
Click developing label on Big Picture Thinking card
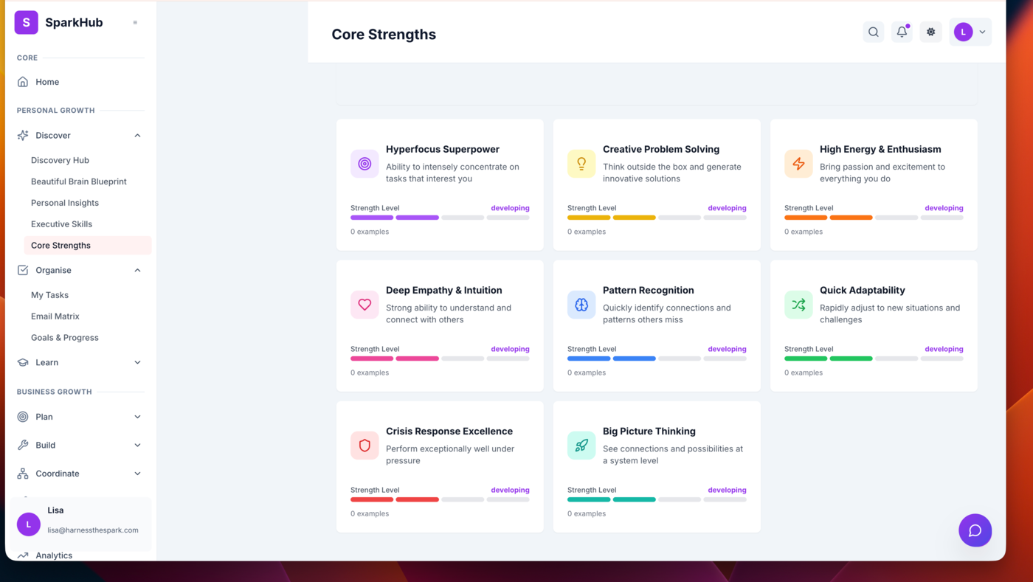(x=727, y=490)
